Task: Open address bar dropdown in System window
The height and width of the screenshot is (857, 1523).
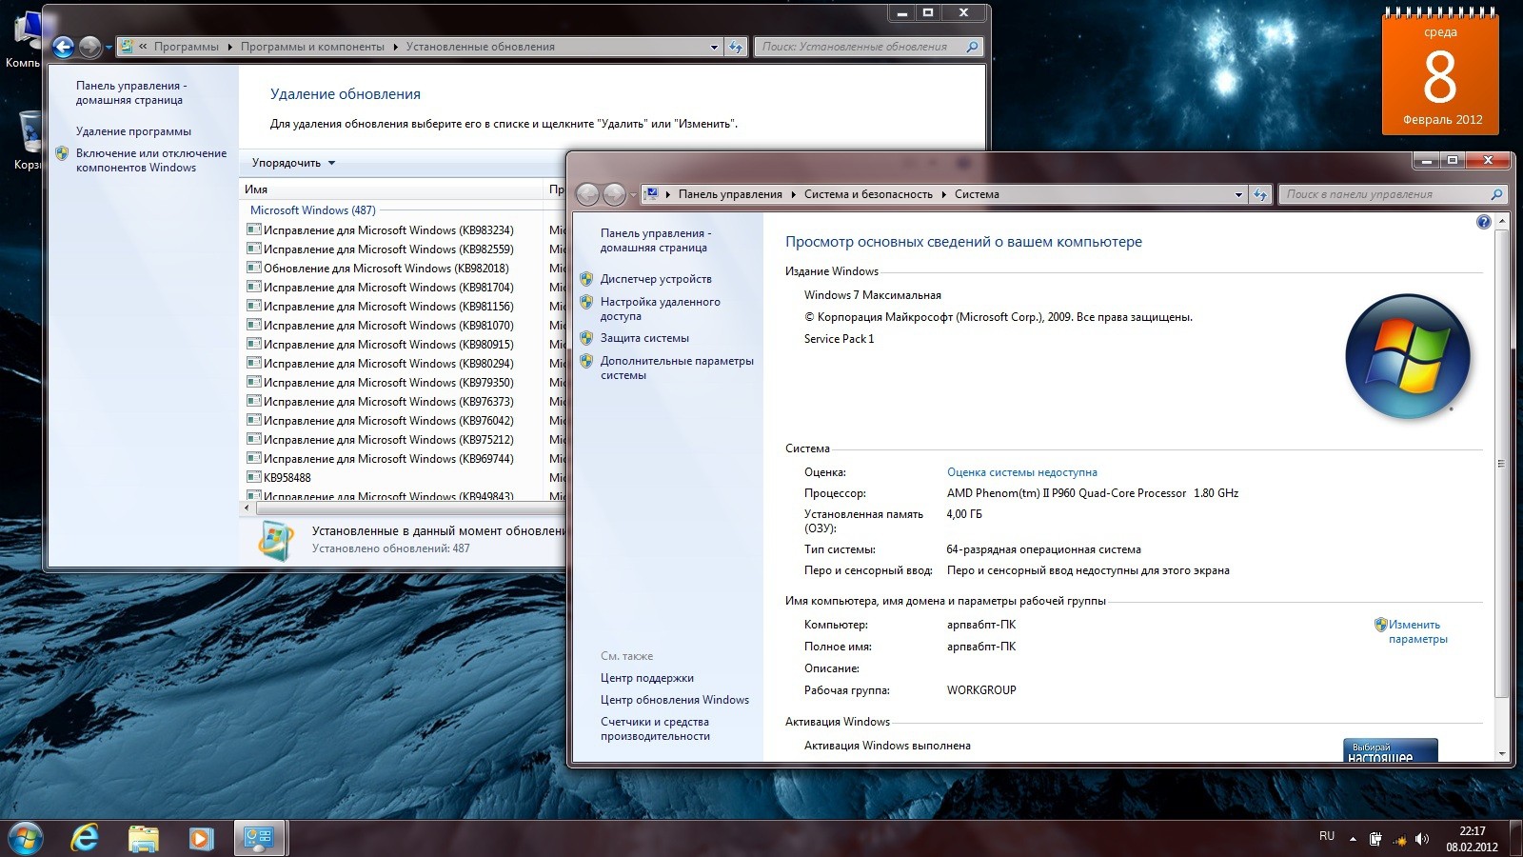Action: point(1238,194)
